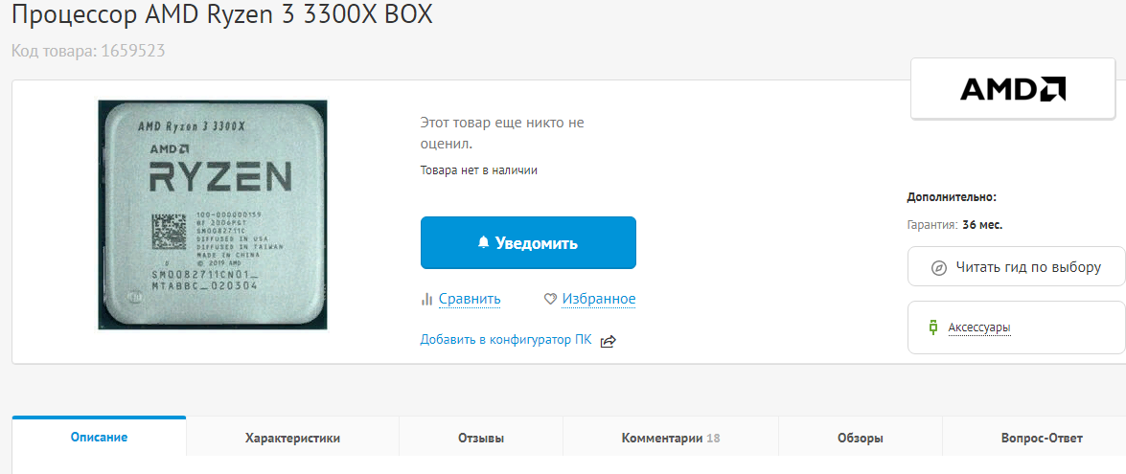
Task: Switch to the Обзоры tab
Action: click(861, 439)
